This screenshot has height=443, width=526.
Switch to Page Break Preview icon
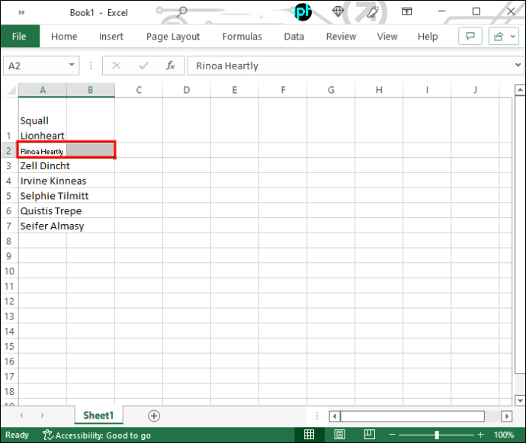pos(369,435)
